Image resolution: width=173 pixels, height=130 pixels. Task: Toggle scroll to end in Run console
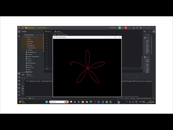click(23, 89)
